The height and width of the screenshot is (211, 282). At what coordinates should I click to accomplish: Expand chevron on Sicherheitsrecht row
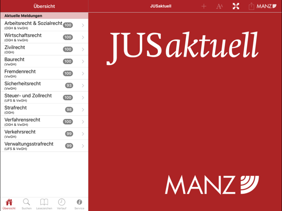pos(83,86)
